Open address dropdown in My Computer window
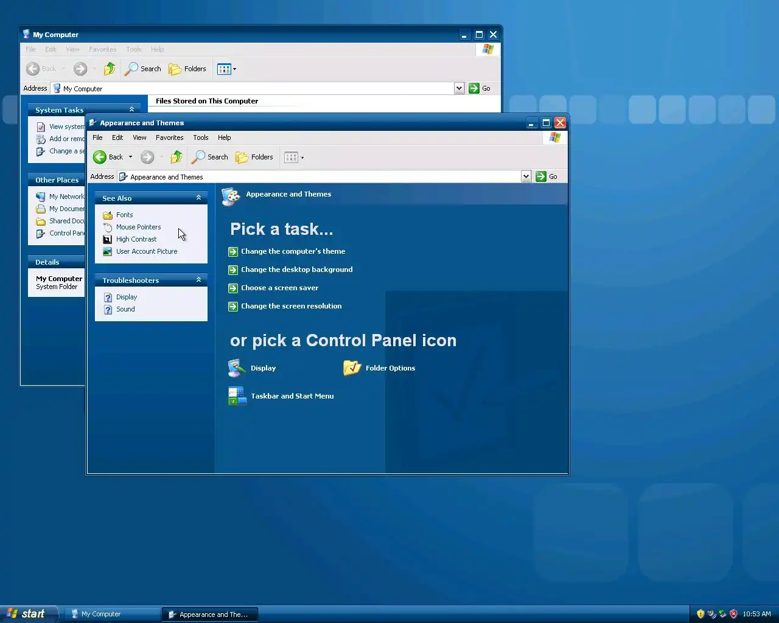Image resolution: width=779 pixels, height=623 pixels. [x=459, y=88]
